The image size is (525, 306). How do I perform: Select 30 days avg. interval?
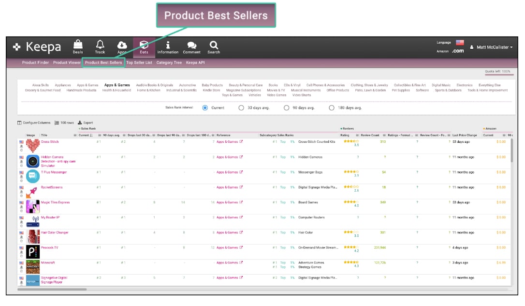pyautogui.click(x=241, y=108)
